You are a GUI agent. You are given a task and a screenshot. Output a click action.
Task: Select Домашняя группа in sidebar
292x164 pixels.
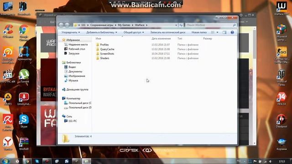coord(77,89)
